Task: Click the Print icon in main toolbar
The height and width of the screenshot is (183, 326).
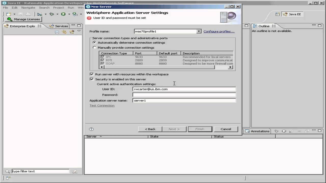Action: pyautogui.click(x=28, y=14)
